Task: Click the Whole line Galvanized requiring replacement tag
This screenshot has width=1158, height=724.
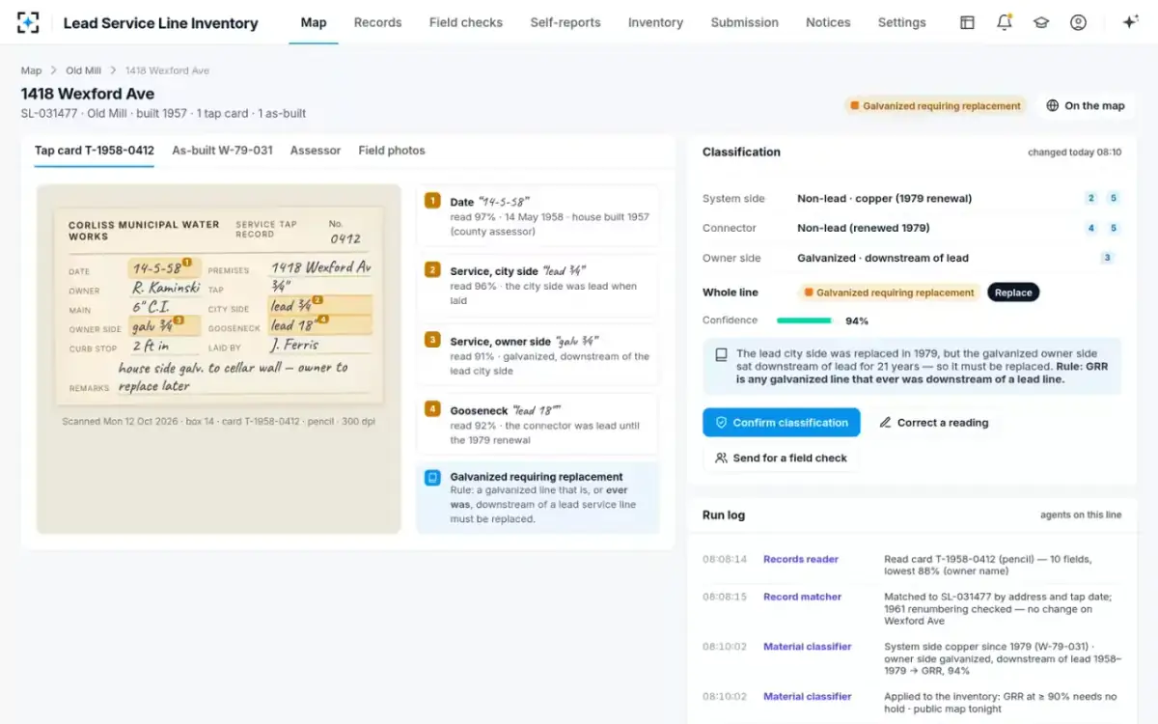Action: (x=889, y=292)
